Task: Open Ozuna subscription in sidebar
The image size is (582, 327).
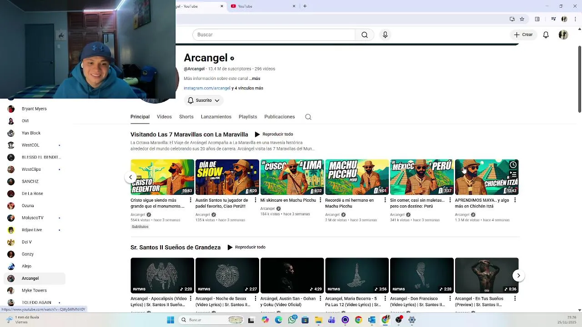Action: coord(34,206)
